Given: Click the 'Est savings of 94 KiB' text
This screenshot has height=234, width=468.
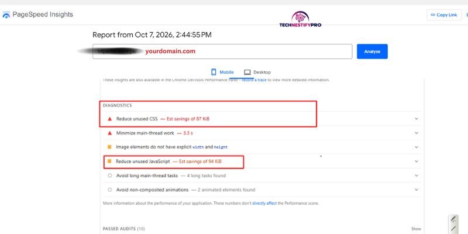Looking at the screenshot, I should (200, 161).
